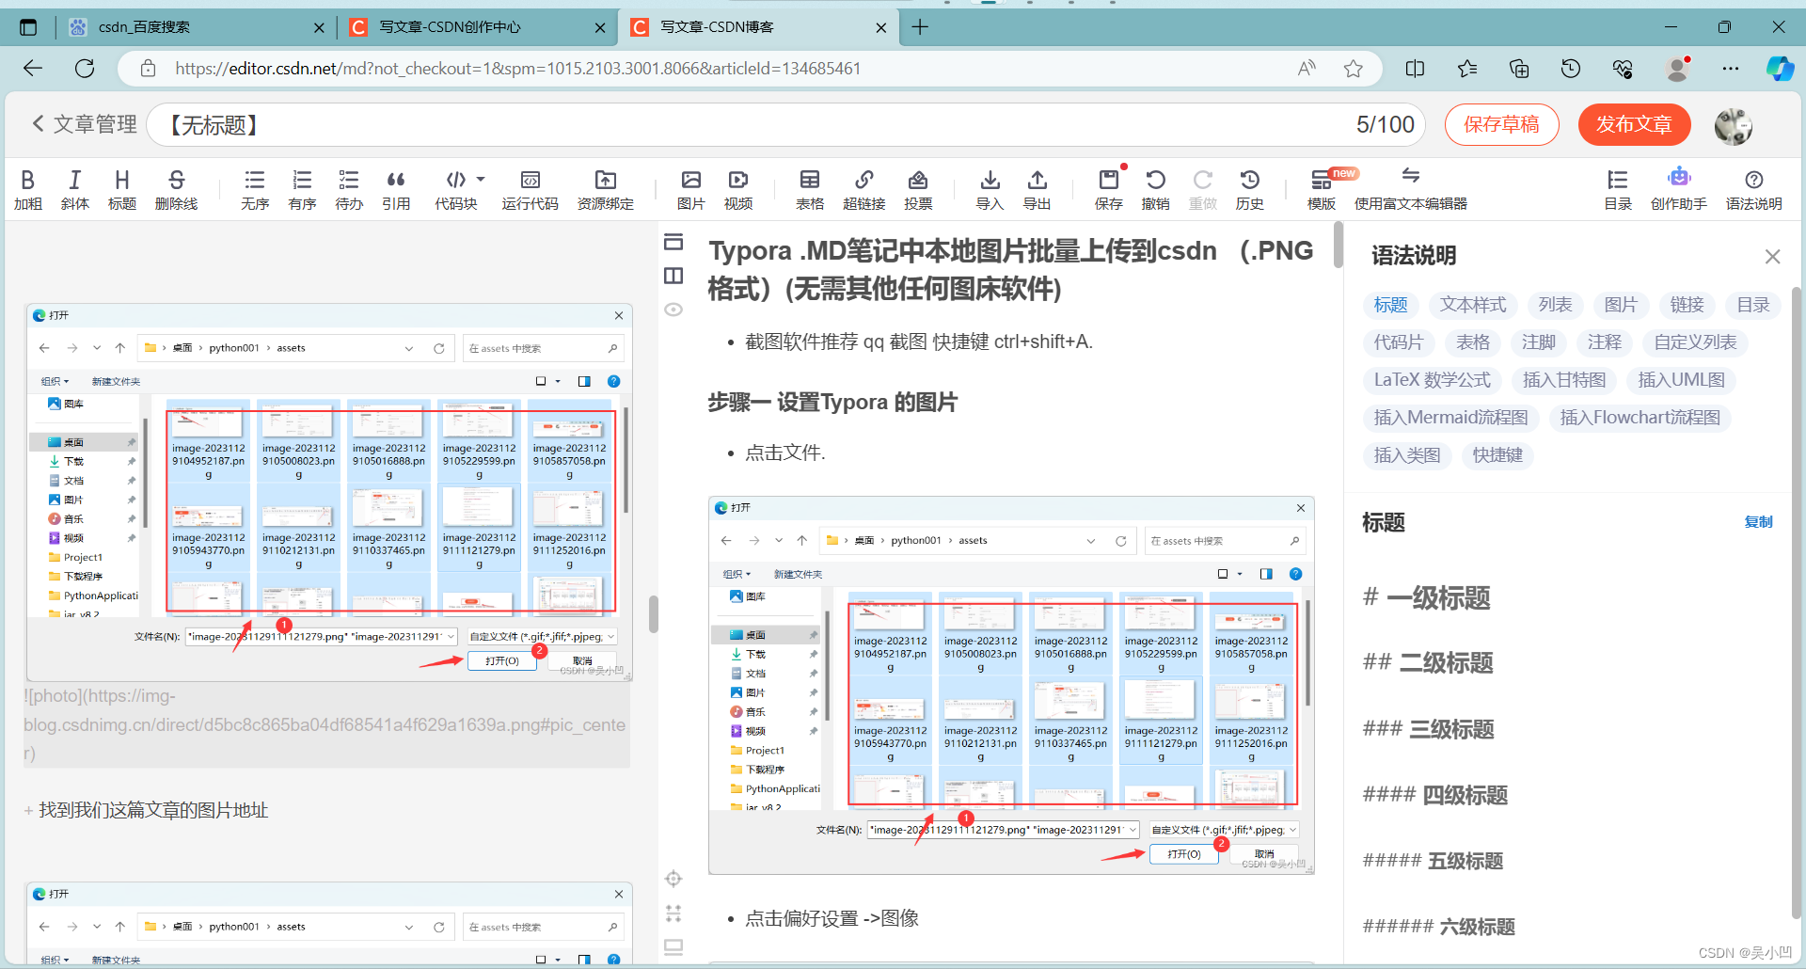1806x969 pixels.
Task: Go back to 文章管理
Action: (x=85, y=124)
